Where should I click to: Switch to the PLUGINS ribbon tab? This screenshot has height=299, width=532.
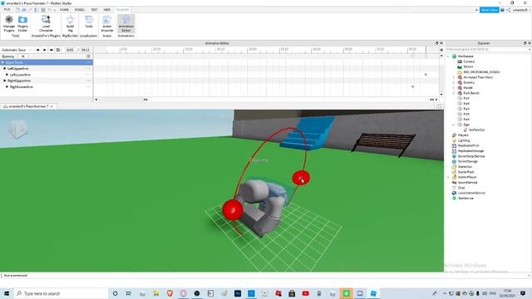(122, 10)
